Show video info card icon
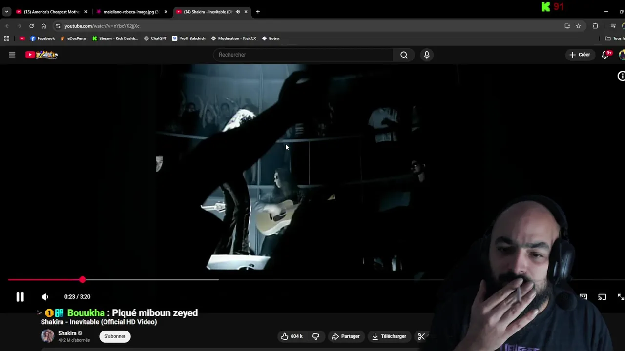625x351 pixels. tap(621, 76)
